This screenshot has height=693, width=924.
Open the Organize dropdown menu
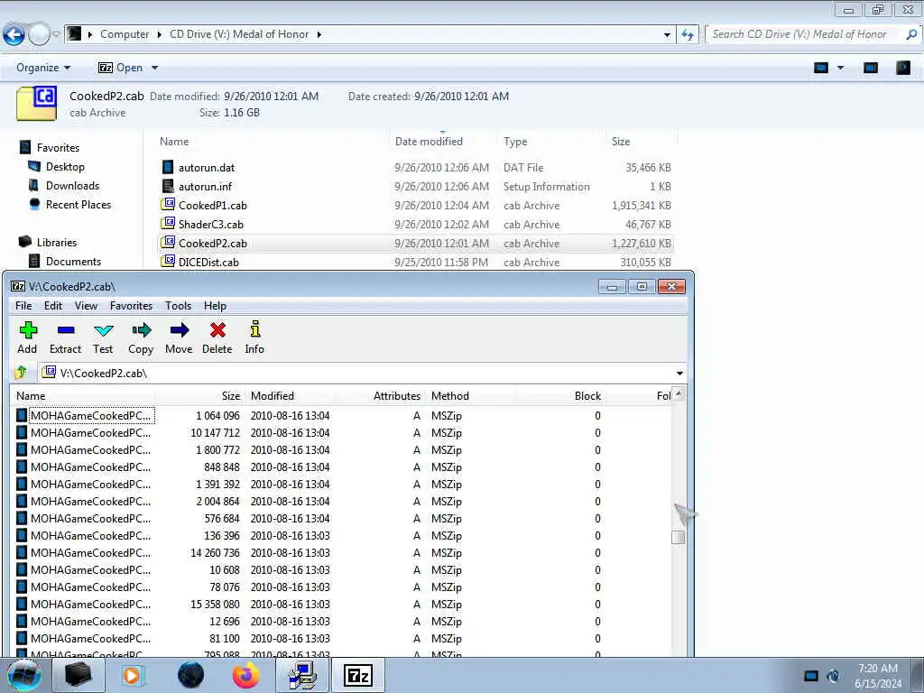click(x=43, y=68)
